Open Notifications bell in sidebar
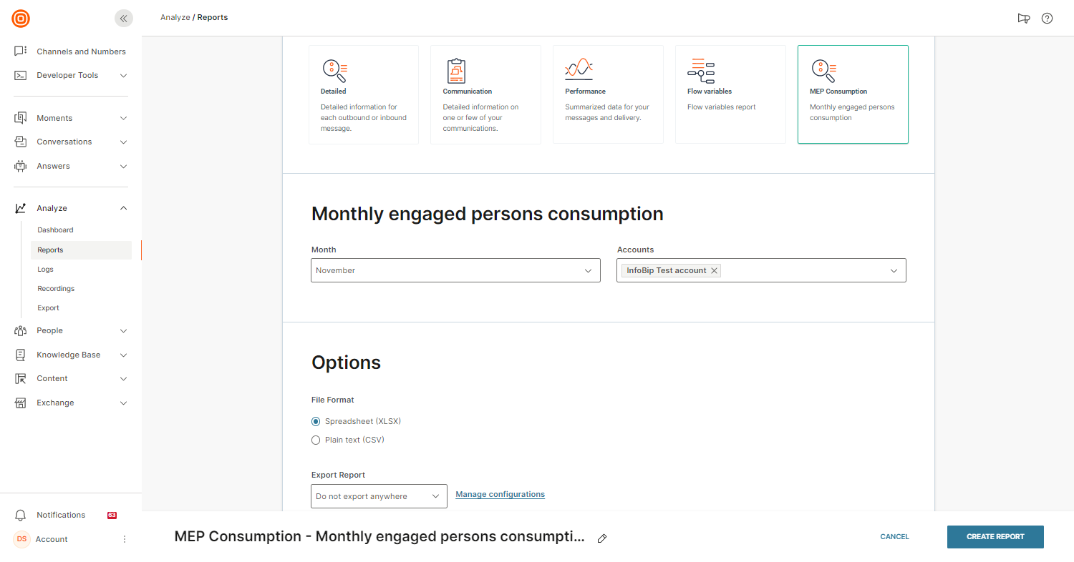This screenshot has width=1074, height=562. point(21,515)
